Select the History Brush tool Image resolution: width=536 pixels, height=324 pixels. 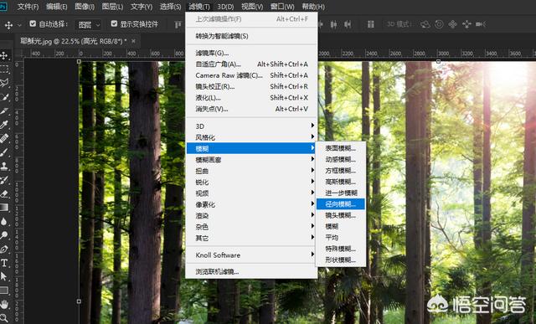[4, 180]
